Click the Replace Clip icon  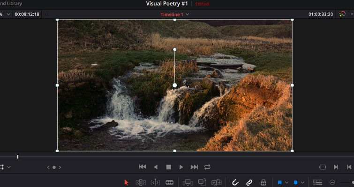(216, 182)
